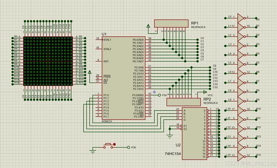Click the L0 terminal dot left of top inverter
This screenshot has width=277, height=168.
225,18
